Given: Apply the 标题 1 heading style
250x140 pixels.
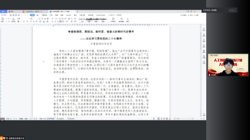Looking at the screenshot, I should pos(89,20).
